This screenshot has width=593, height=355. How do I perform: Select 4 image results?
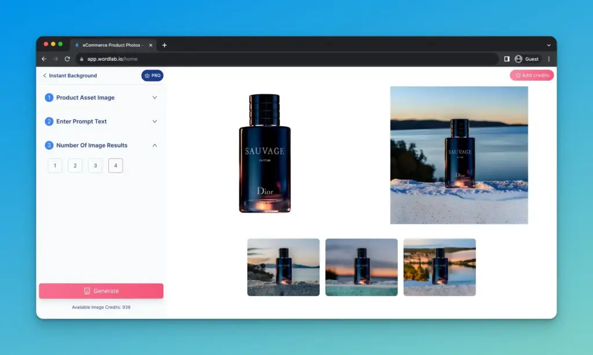tap(116, 166)
